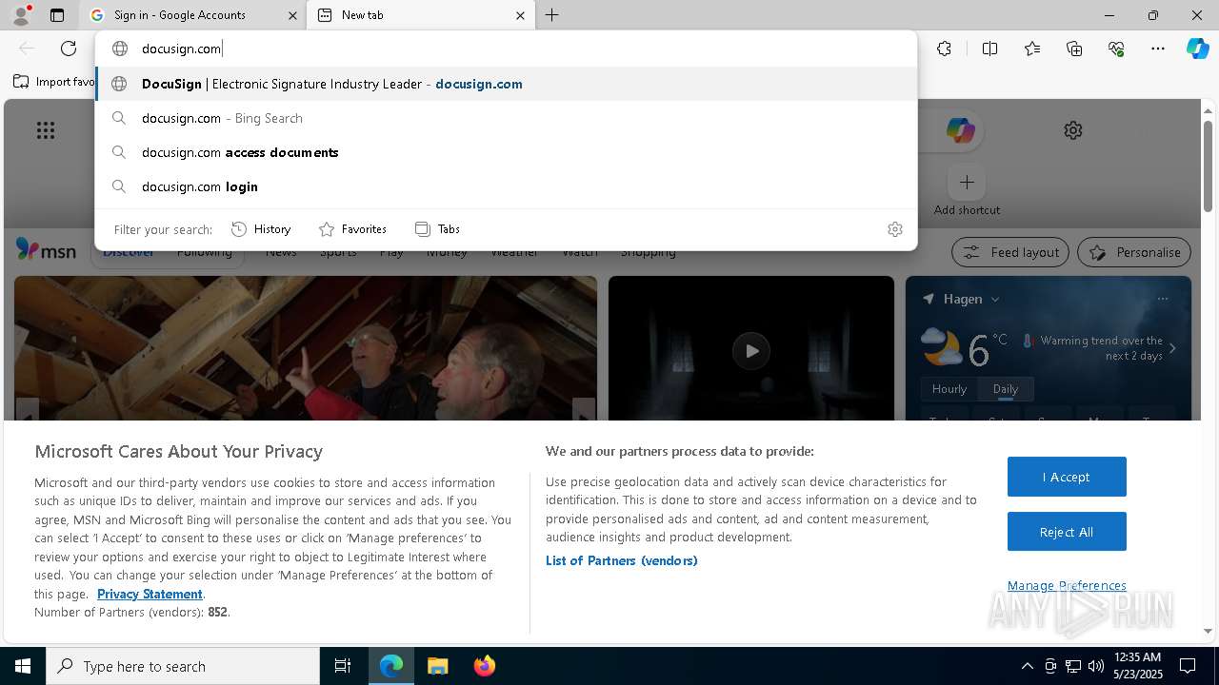Open the DocuSign Electronic Signature suggestion
The width and height of the screenshot is (1219, 685).
[x=507, y=84]
